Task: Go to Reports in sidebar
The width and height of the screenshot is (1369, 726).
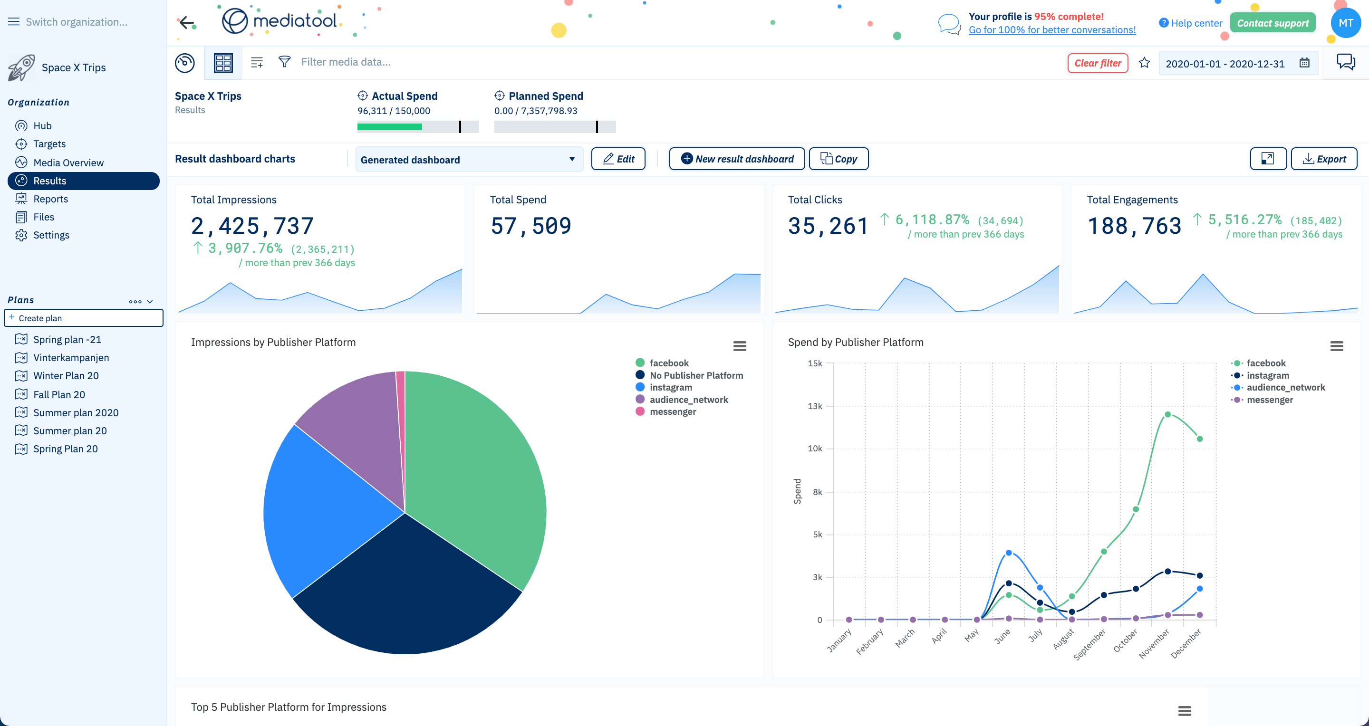Action: pos(50,199)
